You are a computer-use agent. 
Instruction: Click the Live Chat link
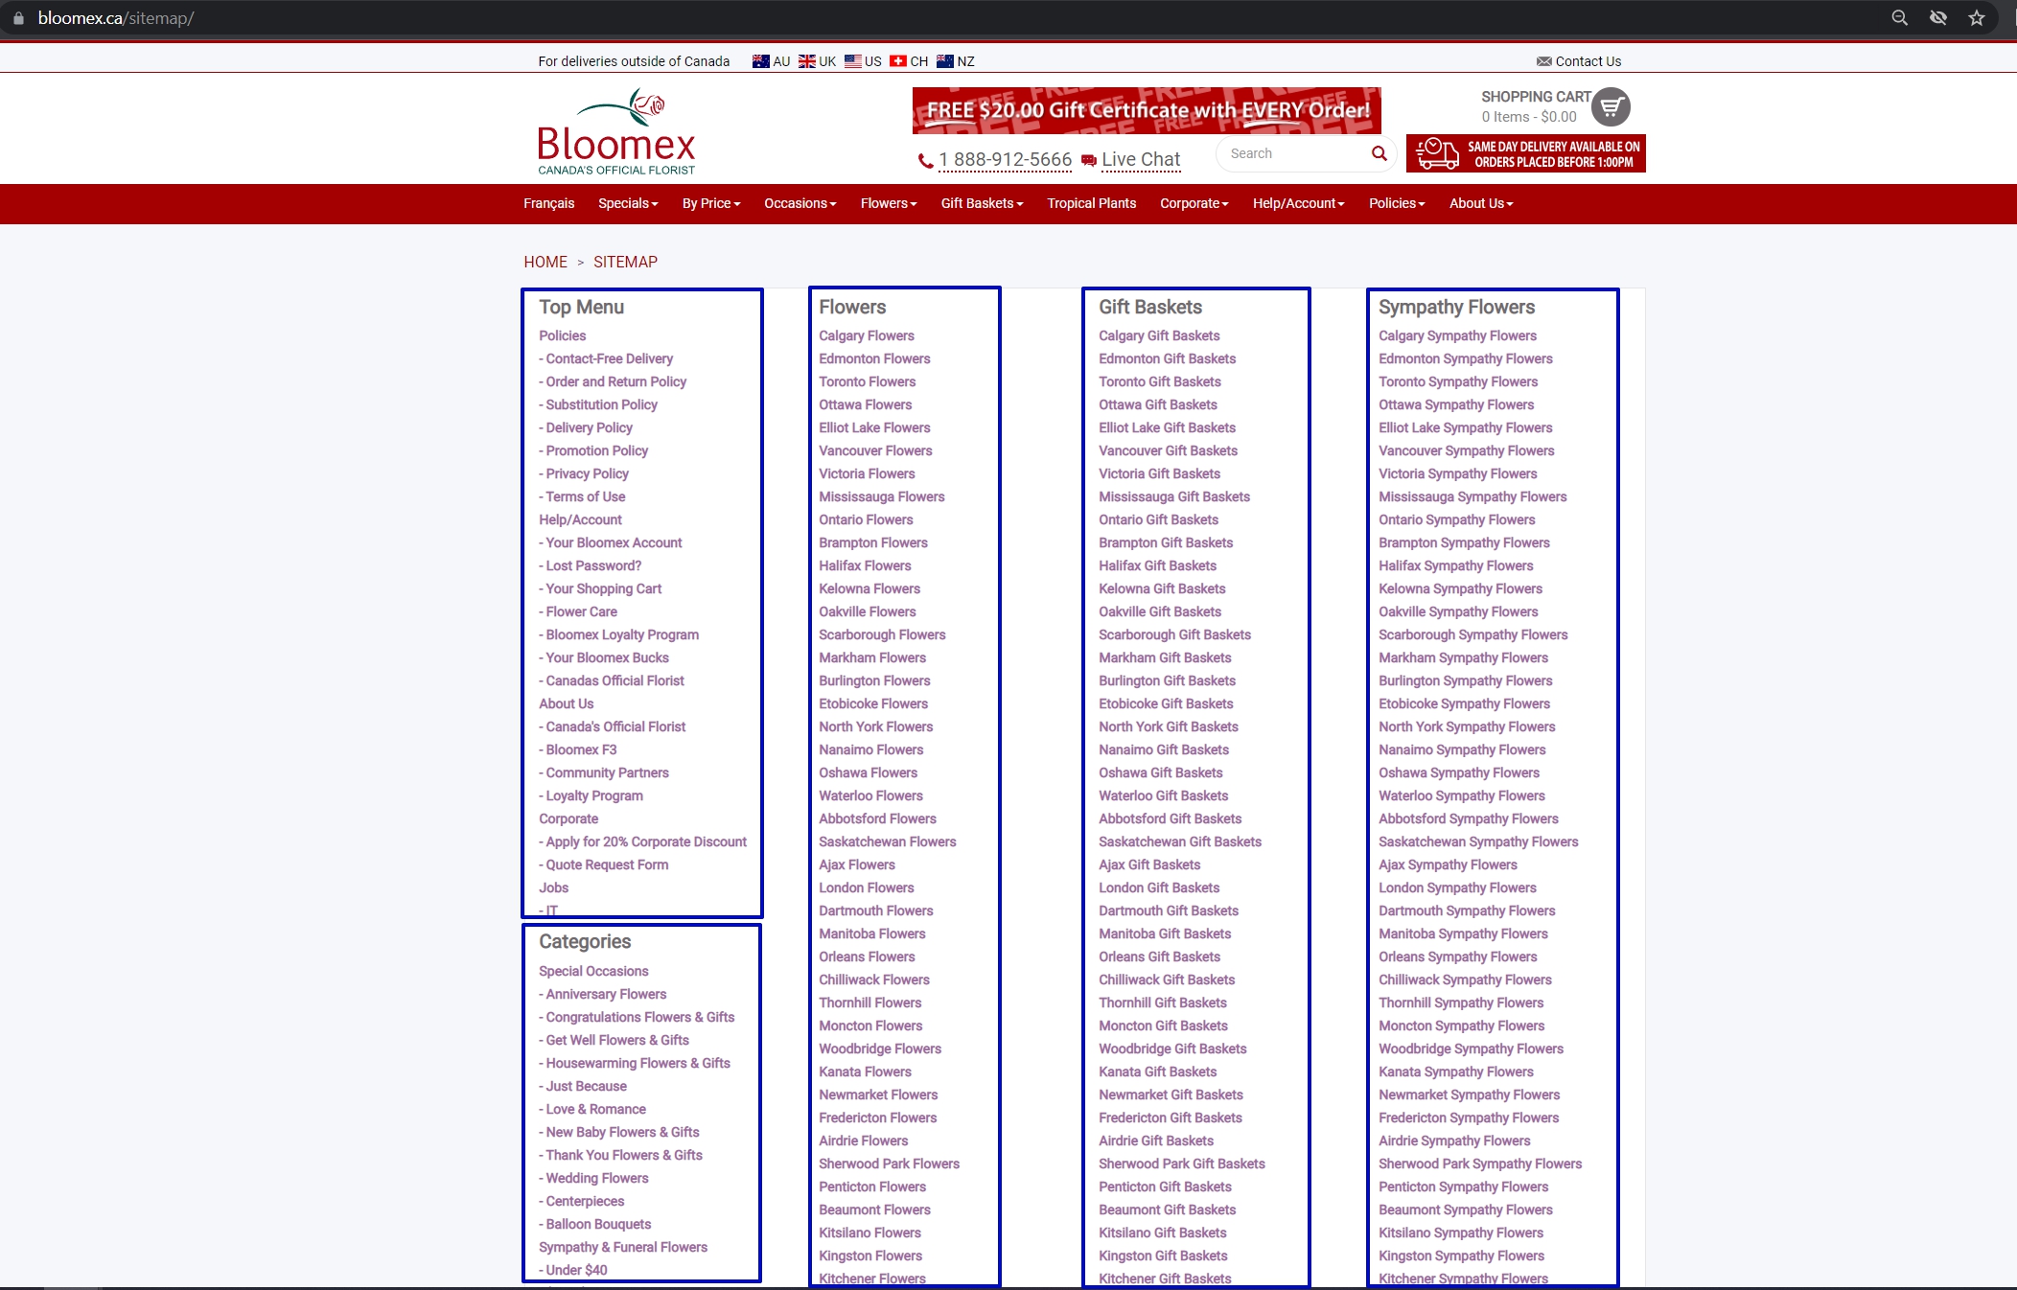(x=1141, y=160)
